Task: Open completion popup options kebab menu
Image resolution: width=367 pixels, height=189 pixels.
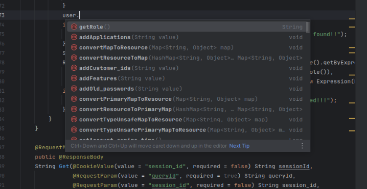Action: [x=302, y=146]
